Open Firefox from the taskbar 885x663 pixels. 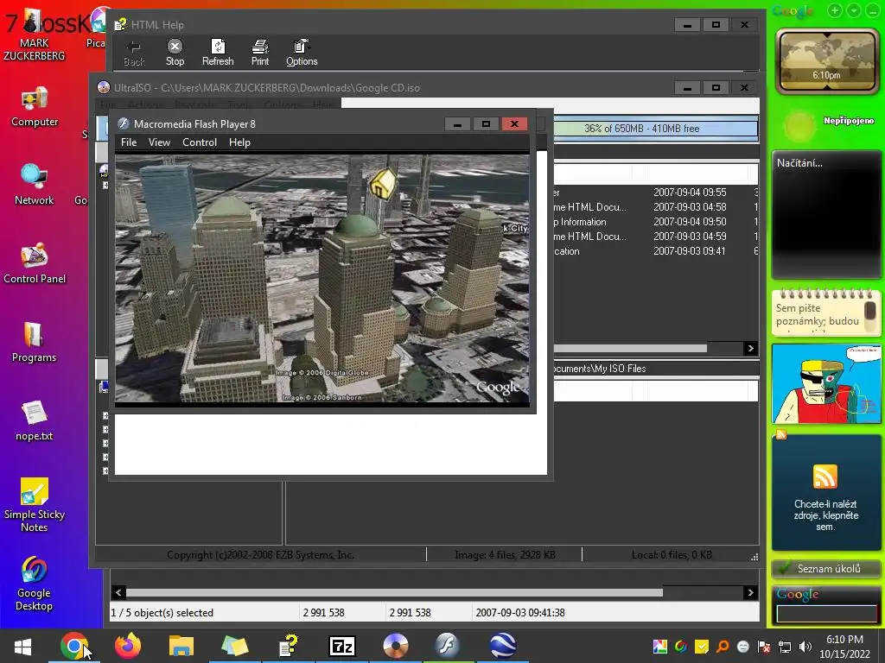[x=128, y=646]
